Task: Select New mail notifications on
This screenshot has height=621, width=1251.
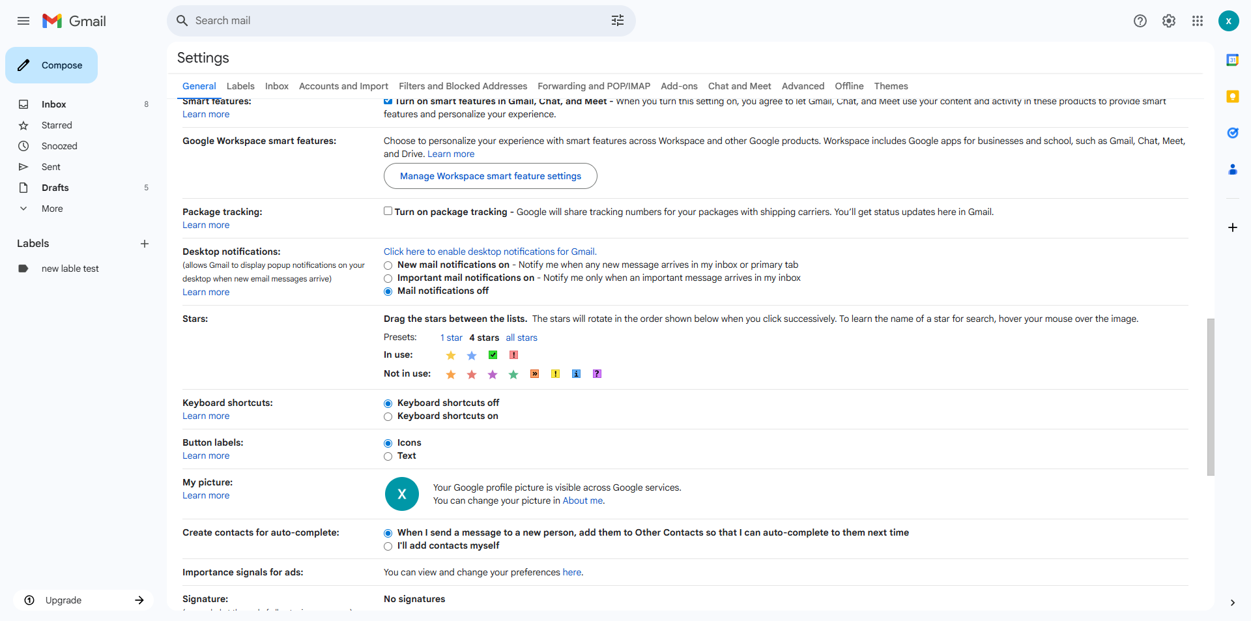Action: [388, 265]
